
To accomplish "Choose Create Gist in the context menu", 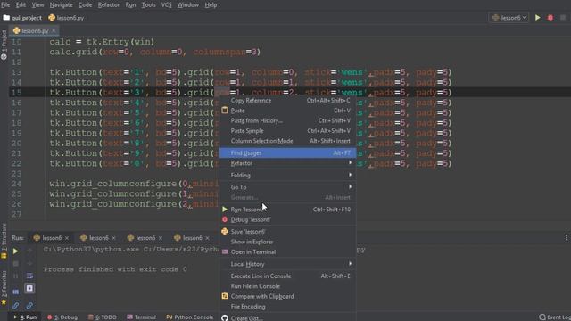I will pyautogui.click(x=287, y=318).
